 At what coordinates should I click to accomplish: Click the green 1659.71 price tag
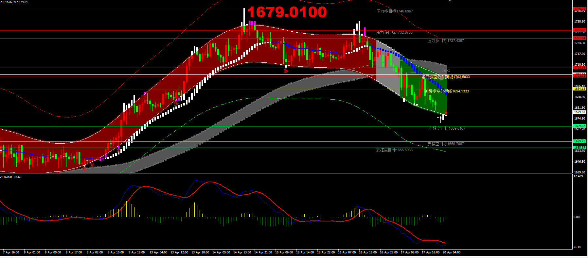579,141
